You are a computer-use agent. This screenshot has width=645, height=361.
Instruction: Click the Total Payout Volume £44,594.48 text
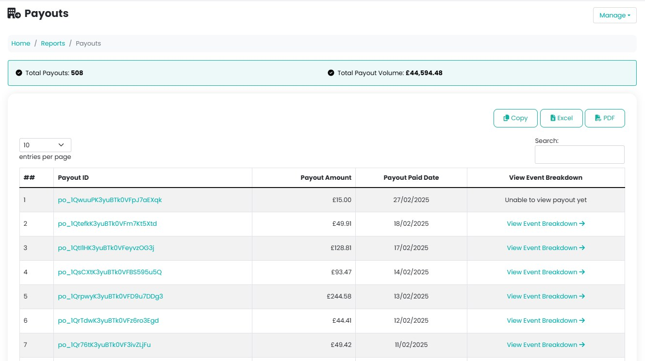[x=390, y=73]
